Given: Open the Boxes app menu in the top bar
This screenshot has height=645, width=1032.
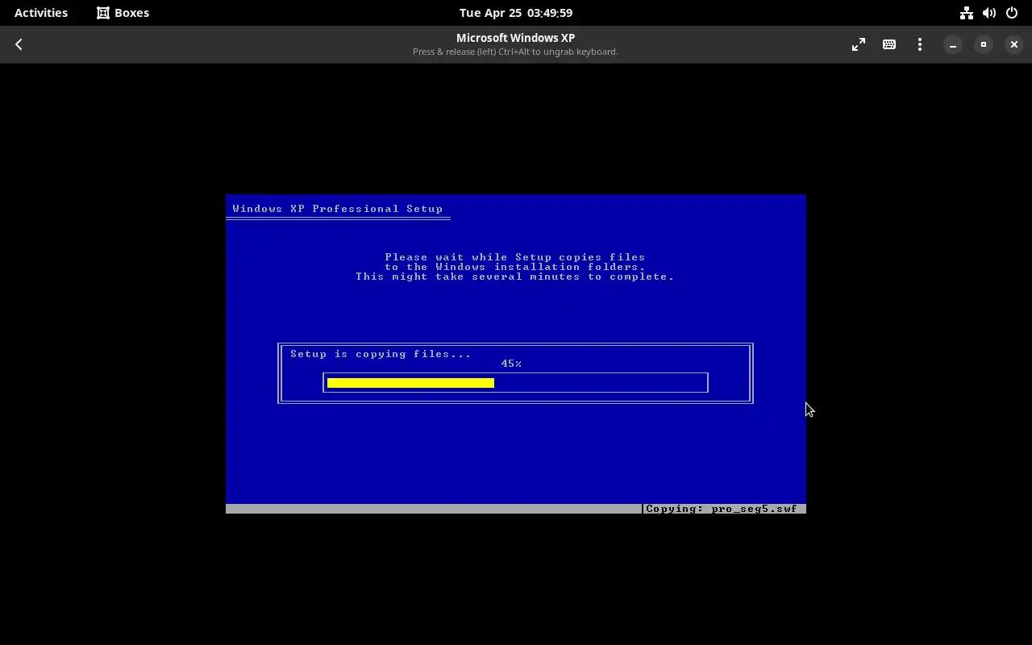Looking at the screenshot, I should 123,13.
